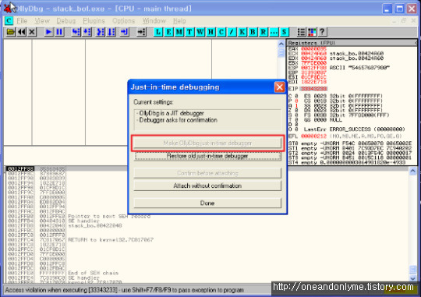
Task: Click the Step into toolbar icon
Action: [x=76, y=32]
